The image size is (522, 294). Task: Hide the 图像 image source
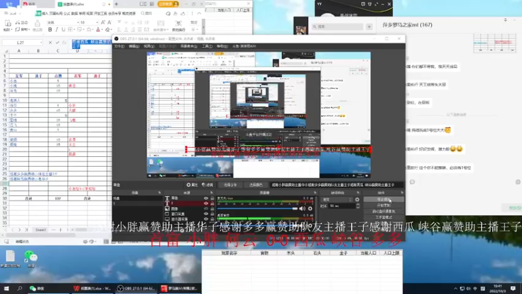[206, 208]
